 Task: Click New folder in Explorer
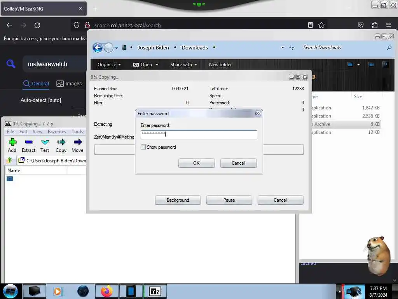click(x=220, y=65)
